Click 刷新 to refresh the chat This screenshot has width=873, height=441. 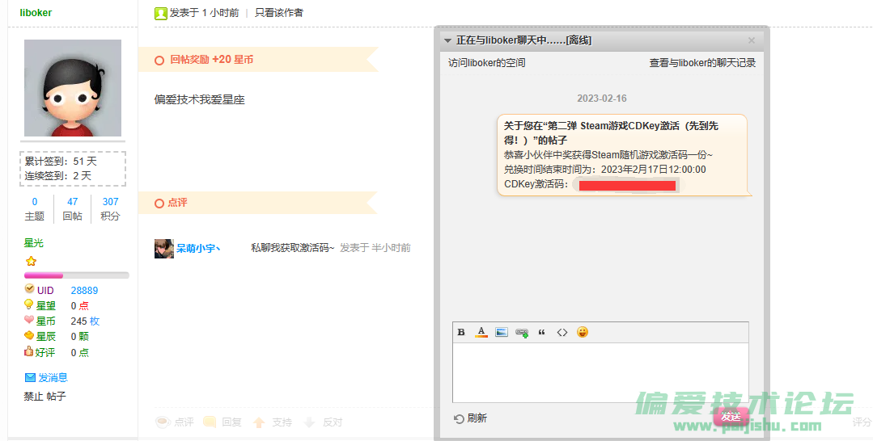[x=471, y=418]
